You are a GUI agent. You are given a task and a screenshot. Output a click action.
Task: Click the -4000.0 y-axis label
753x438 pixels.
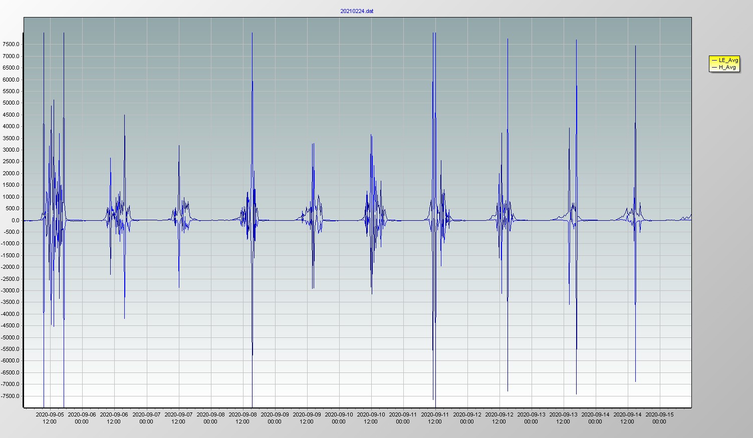coord(11,314)
